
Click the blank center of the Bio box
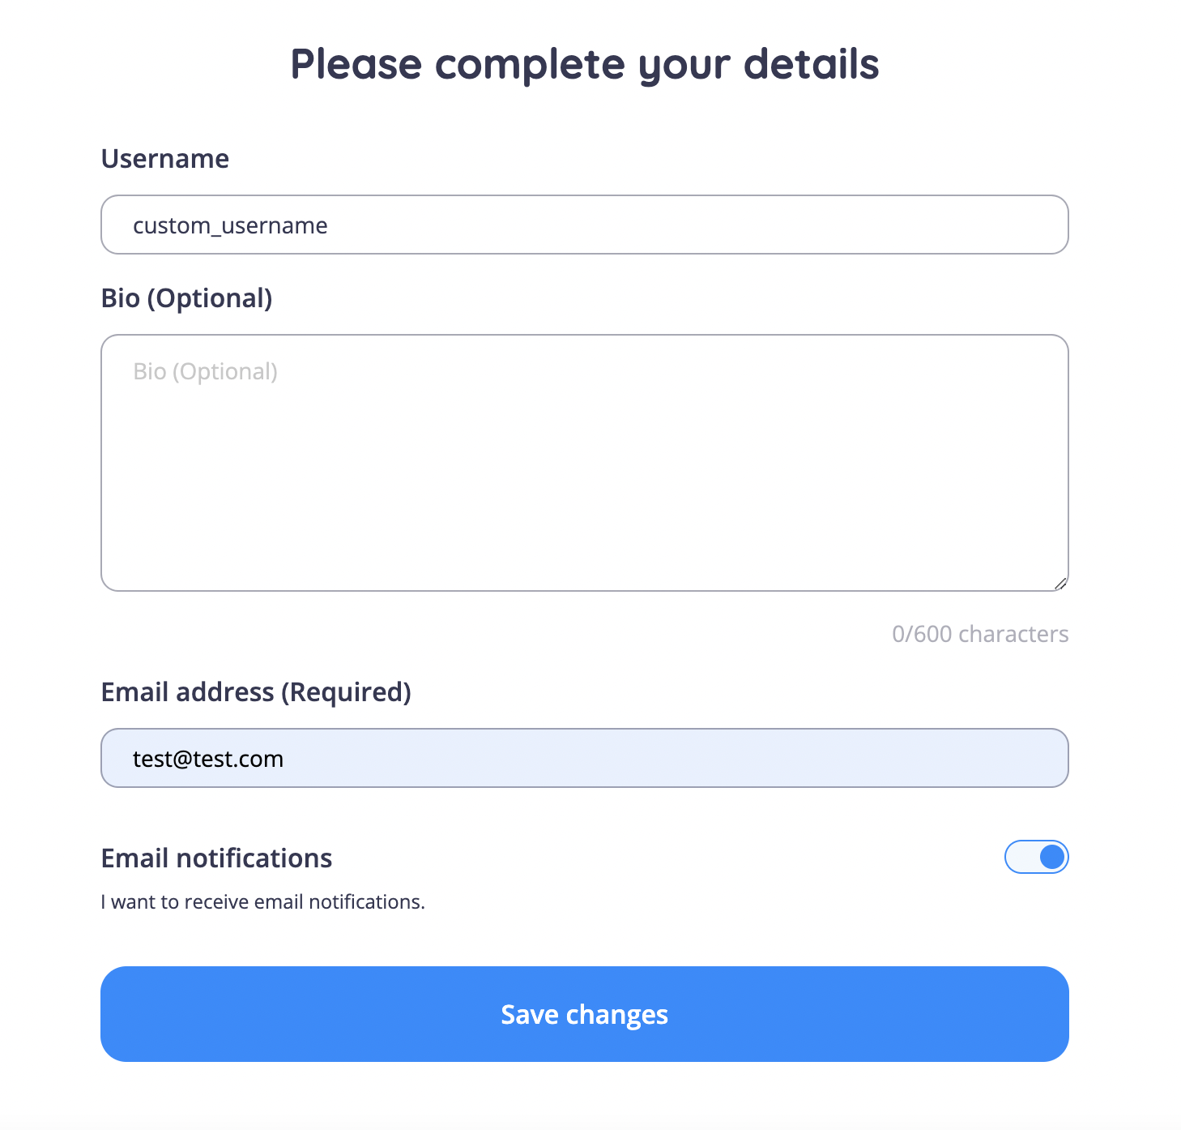pyautogui.click(x=583, y=470)
